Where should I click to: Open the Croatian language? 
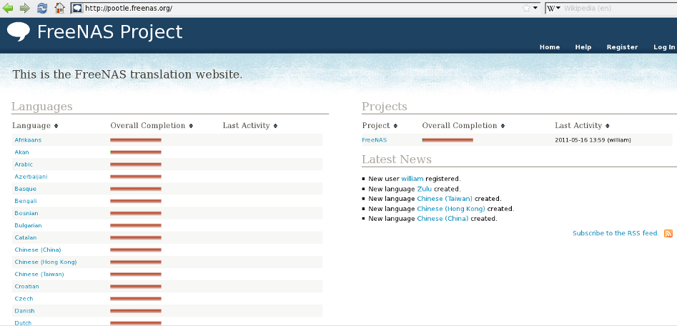coord(26,286)
